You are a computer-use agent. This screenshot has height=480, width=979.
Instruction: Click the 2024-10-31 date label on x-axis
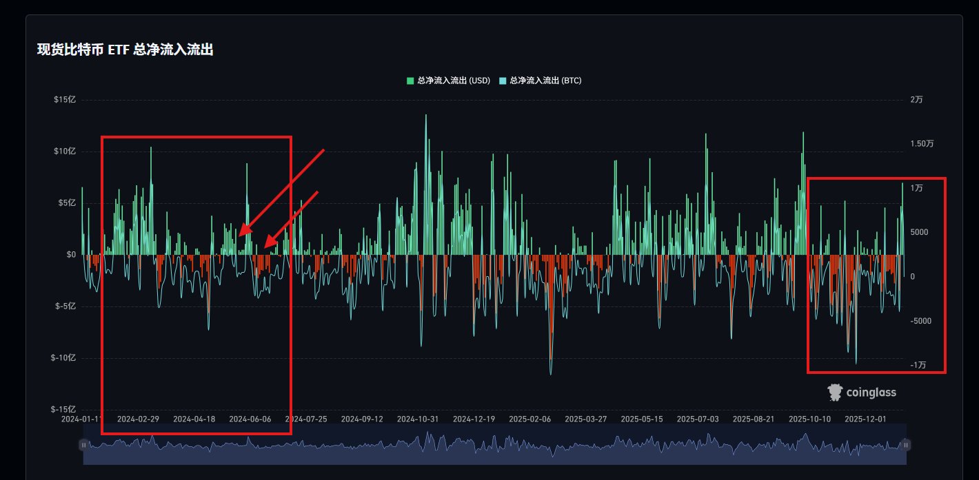point(418,419)
